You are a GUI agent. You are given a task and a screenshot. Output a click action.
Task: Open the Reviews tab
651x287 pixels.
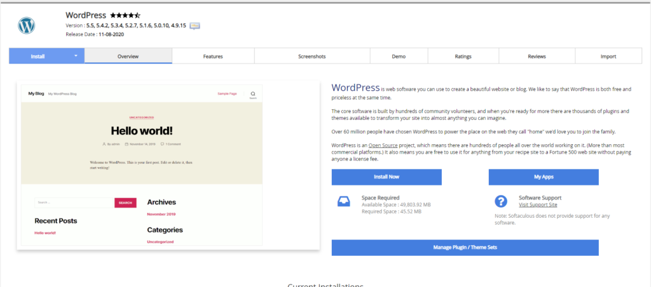(x=537, y=57)
